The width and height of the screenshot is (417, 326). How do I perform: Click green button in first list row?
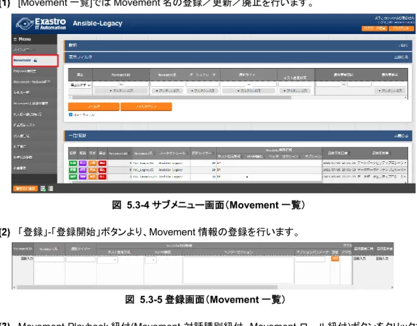[x=73, y=163]
